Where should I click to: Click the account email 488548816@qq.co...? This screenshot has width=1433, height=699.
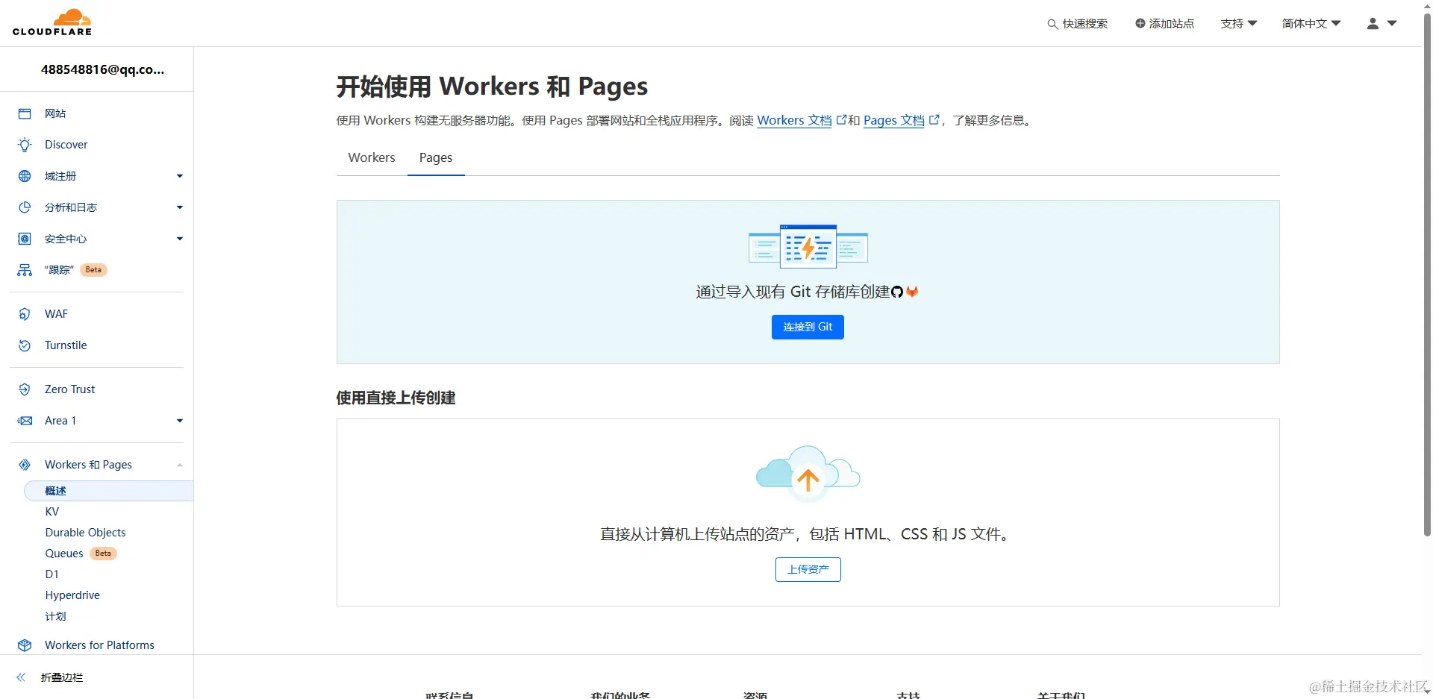102,69
